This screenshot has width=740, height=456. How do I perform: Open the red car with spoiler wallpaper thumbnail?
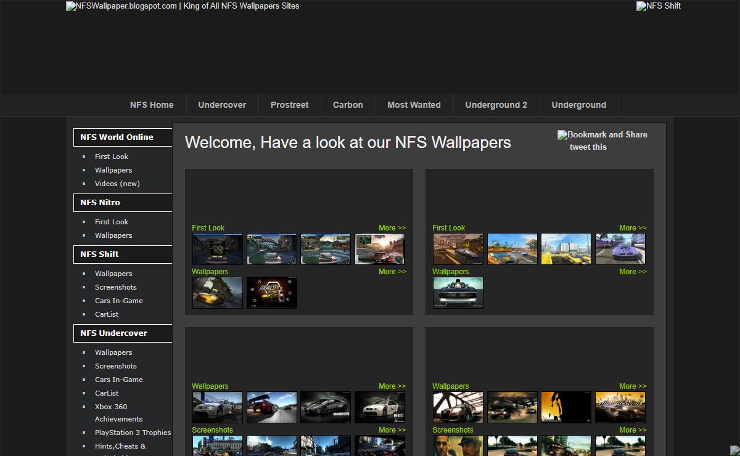pos(272,407)
